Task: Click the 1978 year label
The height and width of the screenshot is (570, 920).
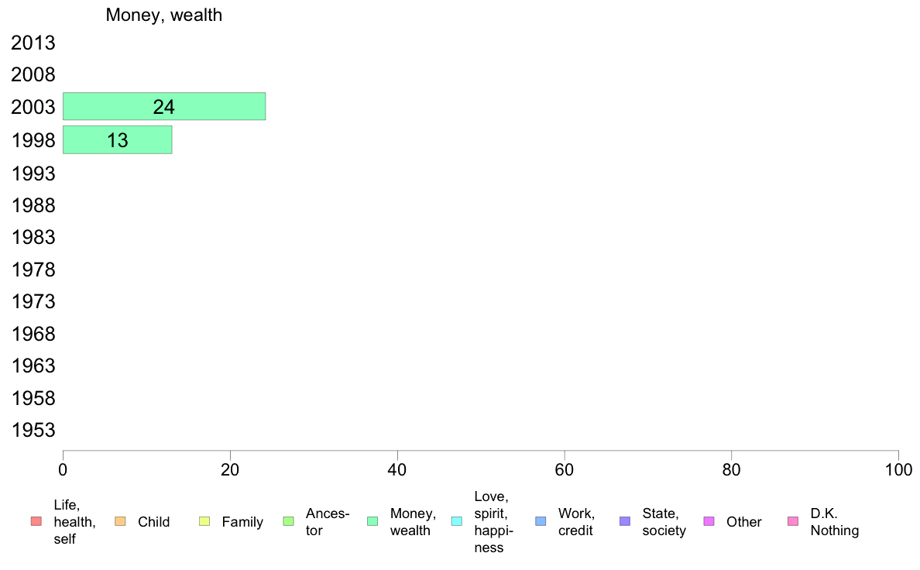Action: (x=33, y=270)
